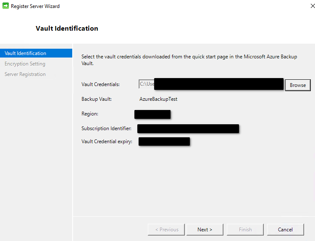Close the Register Server Wizard window
315x241 pixels.
coord(312,6)
